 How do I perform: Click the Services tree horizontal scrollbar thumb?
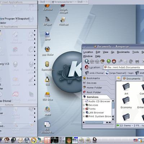click(x=94, y=122)
